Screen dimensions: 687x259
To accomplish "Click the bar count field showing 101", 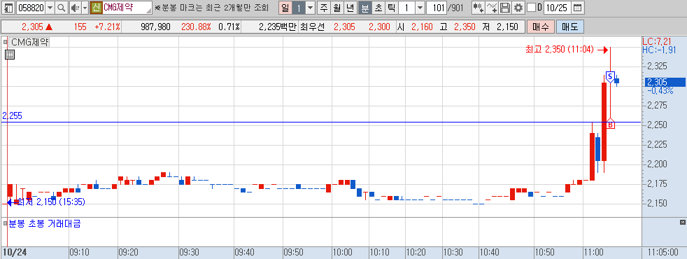I will (436, 8).
